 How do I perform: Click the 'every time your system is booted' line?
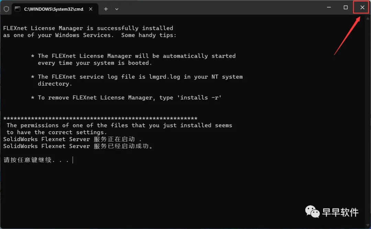click(94, 63)
